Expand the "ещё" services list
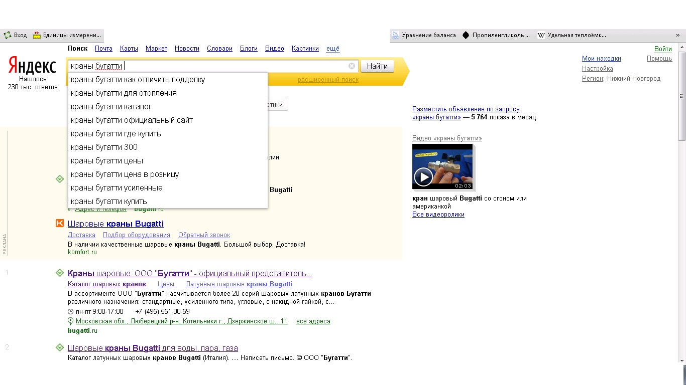 click(x=333, y=49)
